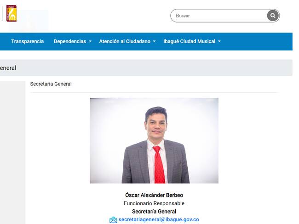
Task: Click the photo of Óscar Alexánder Berbeo
Action: click(x=154, y=140)
